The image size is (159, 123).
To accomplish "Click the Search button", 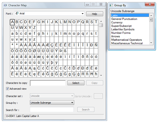I will click(86, 109).
